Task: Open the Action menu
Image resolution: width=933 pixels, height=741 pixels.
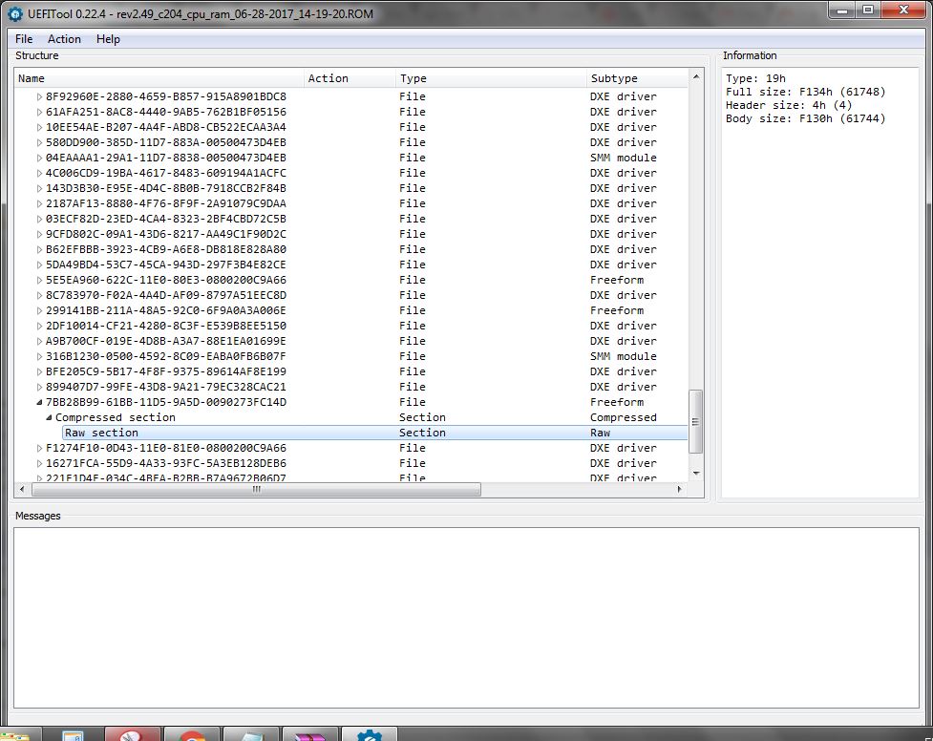Action: [64, 39]
